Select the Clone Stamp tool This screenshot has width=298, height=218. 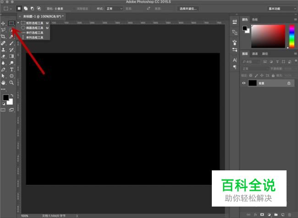pyautogui.click(x=3, y=50)
